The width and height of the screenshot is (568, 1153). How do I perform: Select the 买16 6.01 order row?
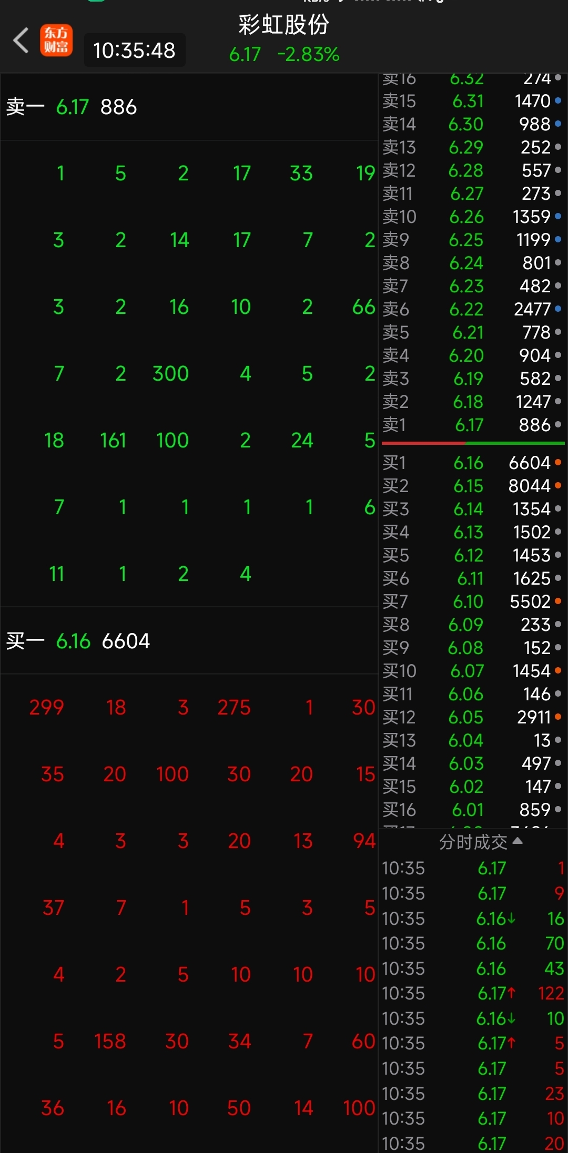(472, 810)
